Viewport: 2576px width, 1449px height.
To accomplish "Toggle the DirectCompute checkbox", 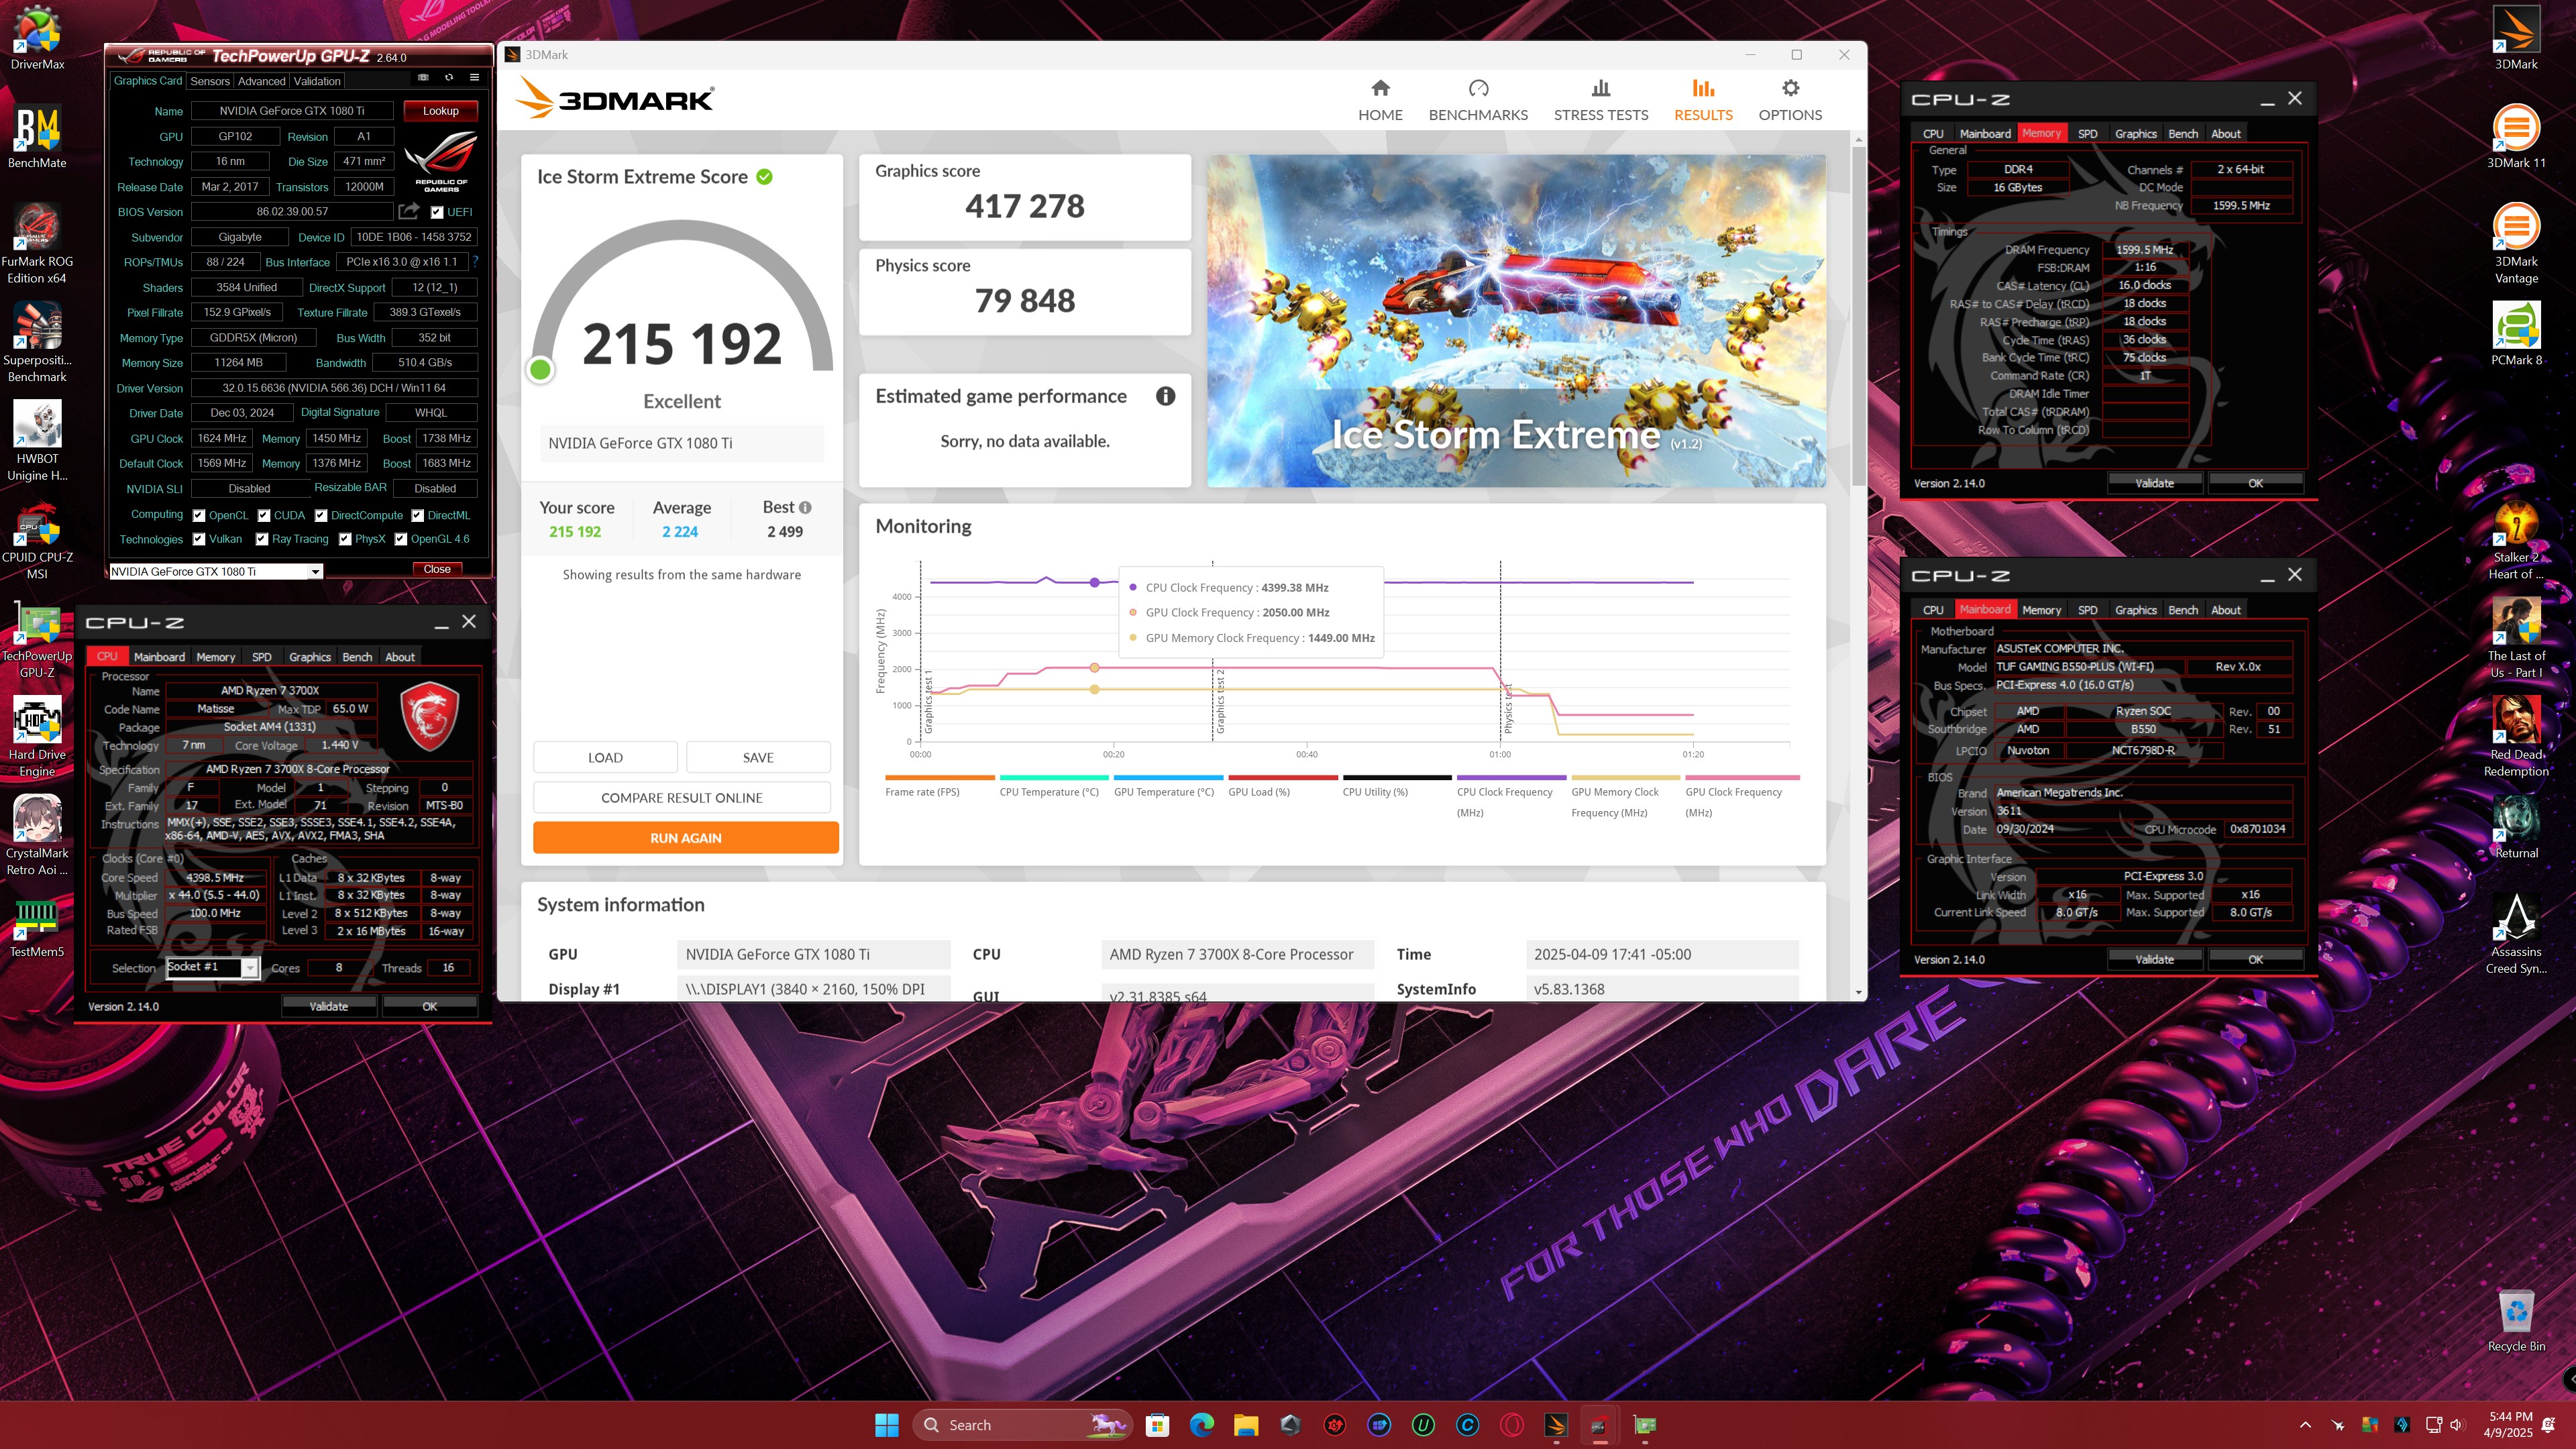I will pos(321,516).
